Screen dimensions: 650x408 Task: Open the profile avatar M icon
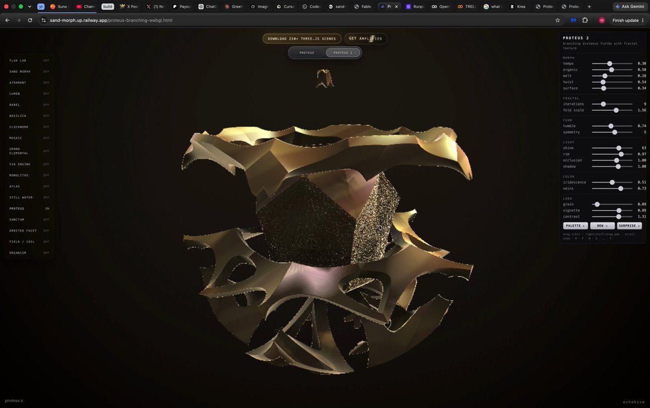(602, 20)
